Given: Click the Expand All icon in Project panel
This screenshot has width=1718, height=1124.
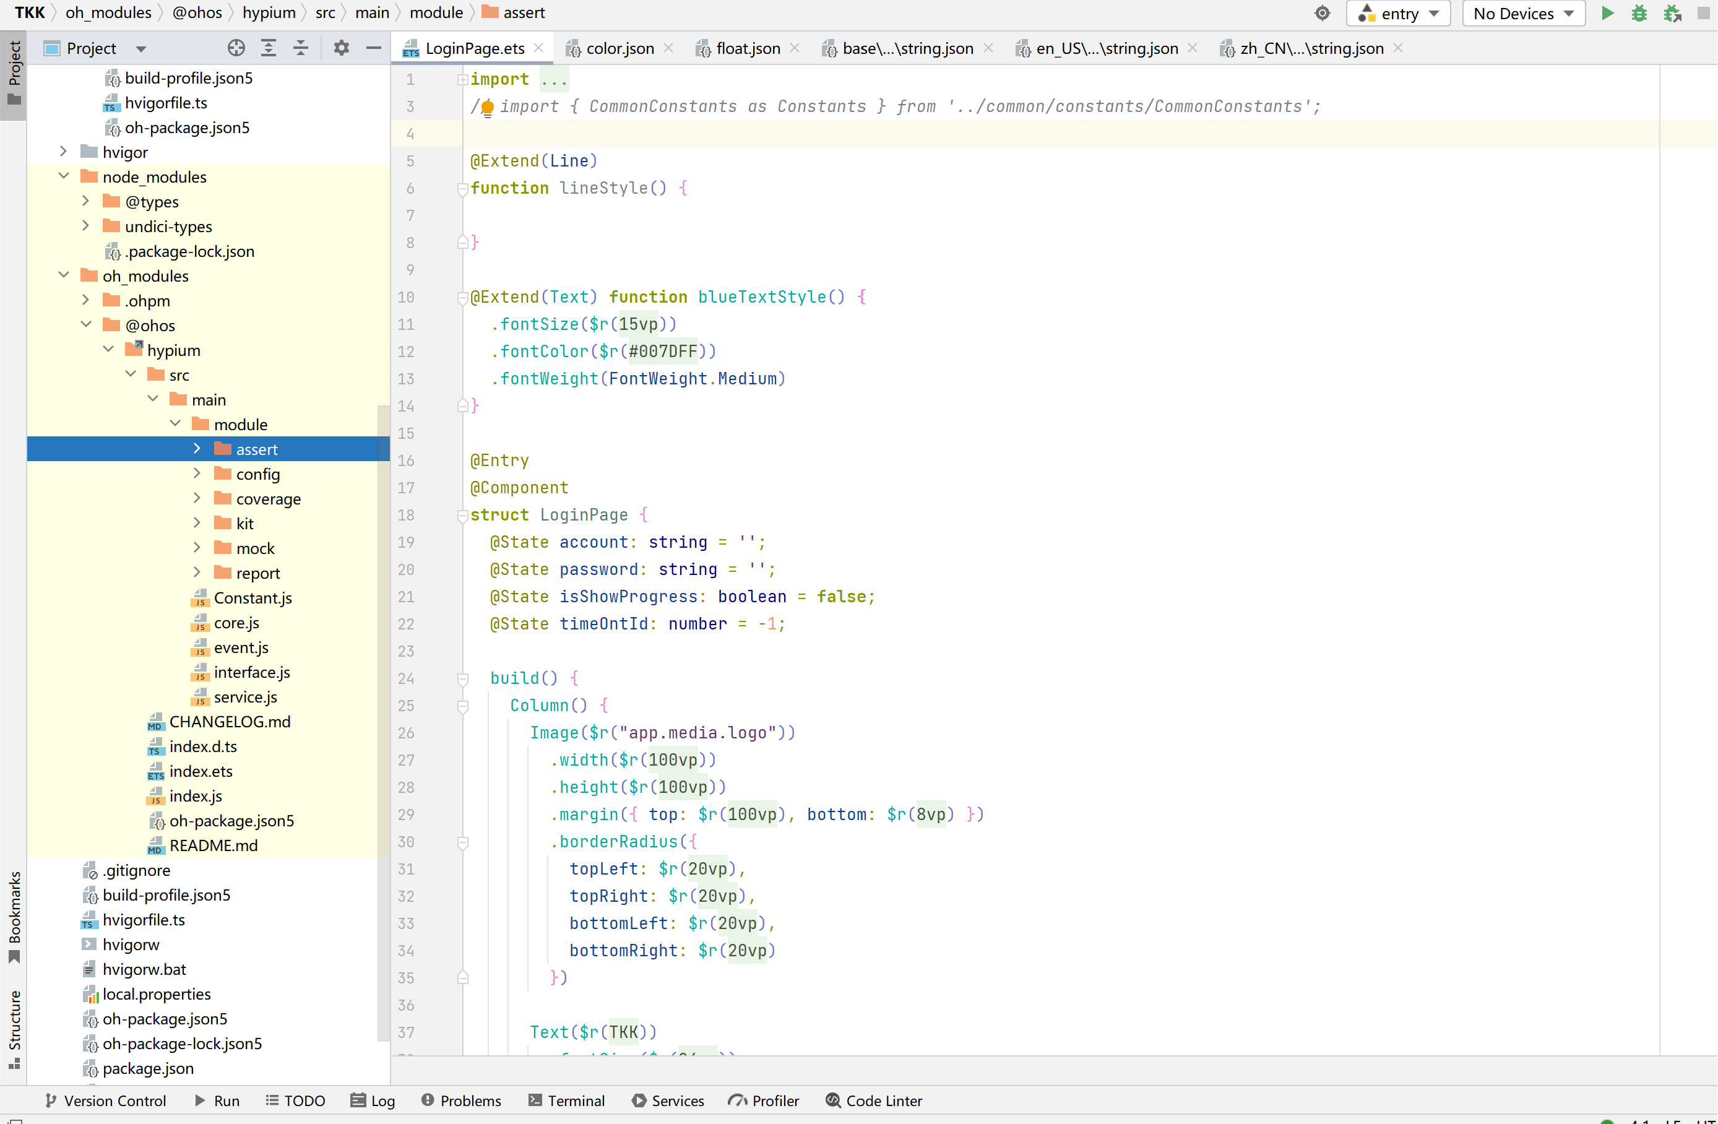Looking at the screenshot, I should (269, 48).
